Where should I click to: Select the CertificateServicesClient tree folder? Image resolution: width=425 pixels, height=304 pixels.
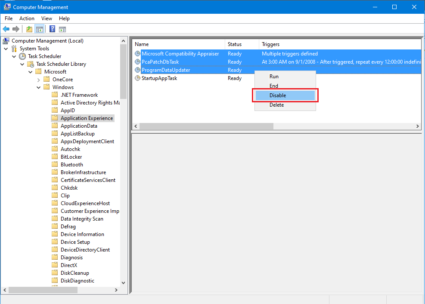88,180
